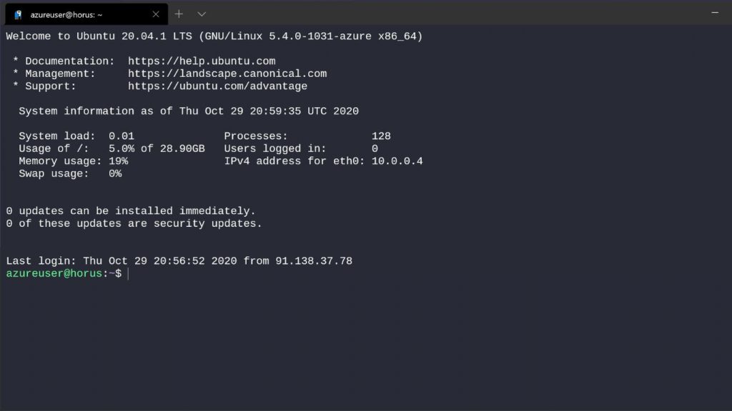732x411 pixels.
Task: Expand the new tab profile dropdown chevron
Action: tap(202, 14)
